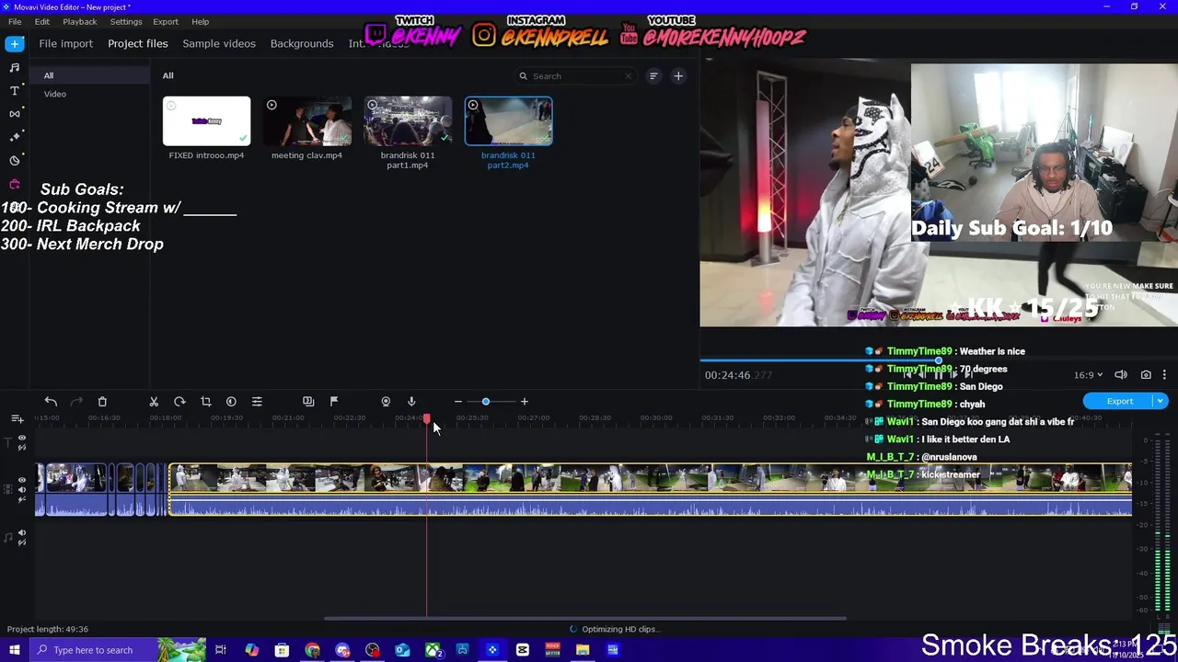
Task: Add new media with plus next to search
Action: (678, 76)
